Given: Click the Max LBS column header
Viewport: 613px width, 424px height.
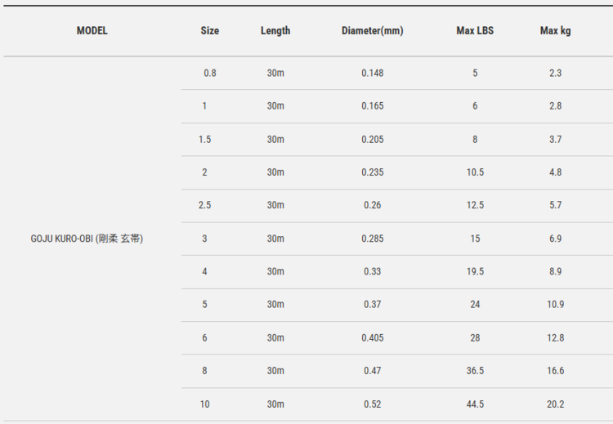Looking at the screenshot, I should 475,31.
